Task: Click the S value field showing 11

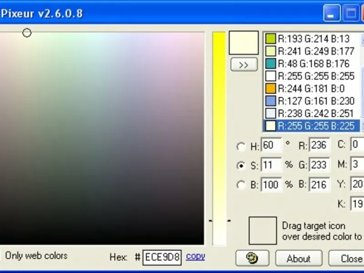Action: 272,165
